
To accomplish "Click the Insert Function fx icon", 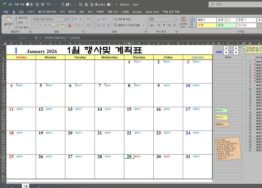I will tap(36, 38).
